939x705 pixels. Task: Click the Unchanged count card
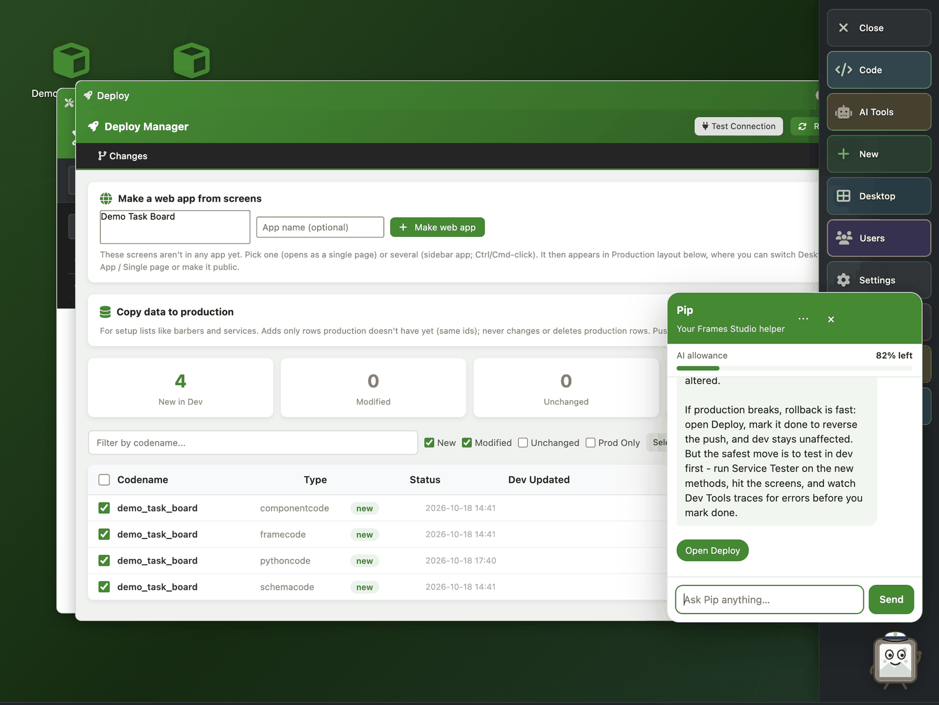566,388
